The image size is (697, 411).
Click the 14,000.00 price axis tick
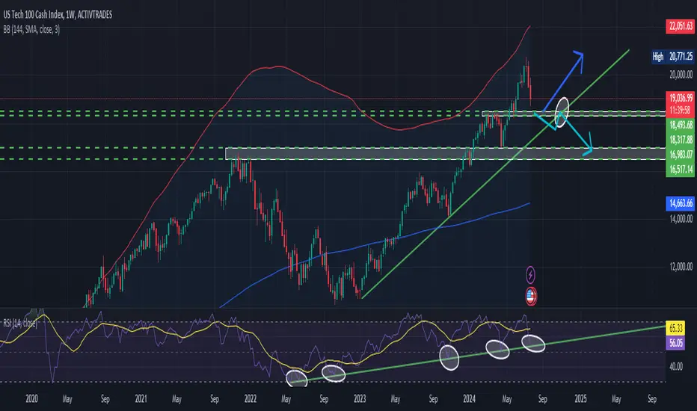tap(681, 218)
